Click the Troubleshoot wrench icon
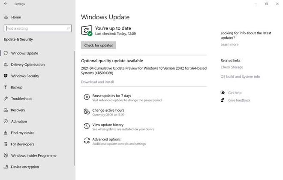The width and height of the screenshot is (283, 180). (6, 99)
